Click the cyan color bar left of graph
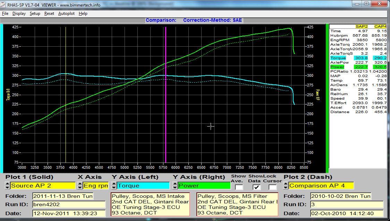 point(1,98)
